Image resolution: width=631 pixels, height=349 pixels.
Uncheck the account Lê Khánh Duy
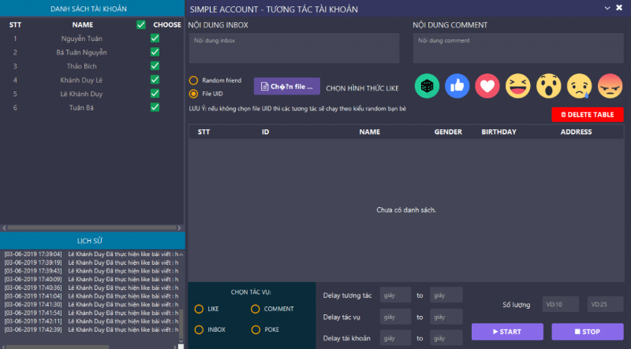(x=155, y=93)
